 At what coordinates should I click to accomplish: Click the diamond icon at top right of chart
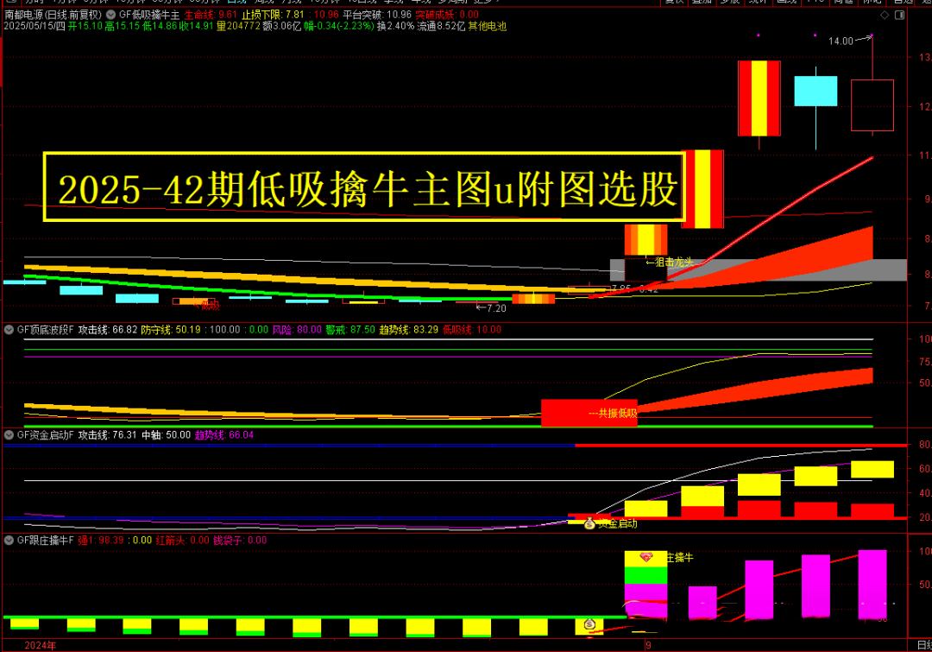(884, 14)
